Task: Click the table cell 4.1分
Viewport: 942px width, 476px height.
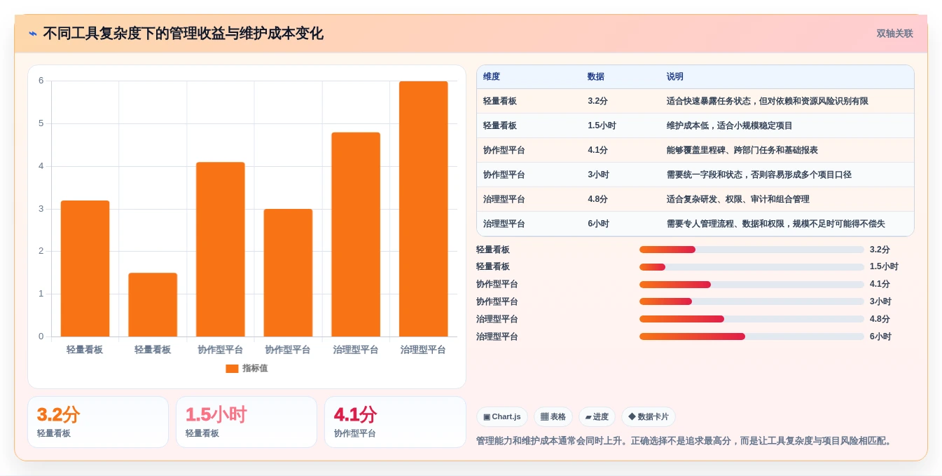Action: click(597, 150)
